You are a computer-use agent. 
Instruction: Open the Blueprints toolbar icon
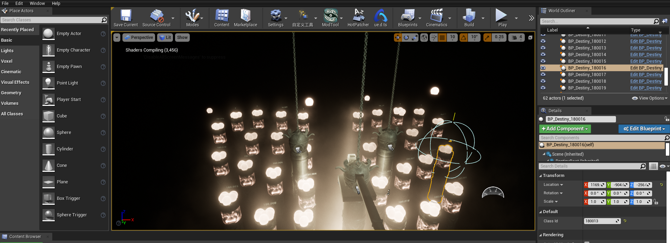(408, 18)
